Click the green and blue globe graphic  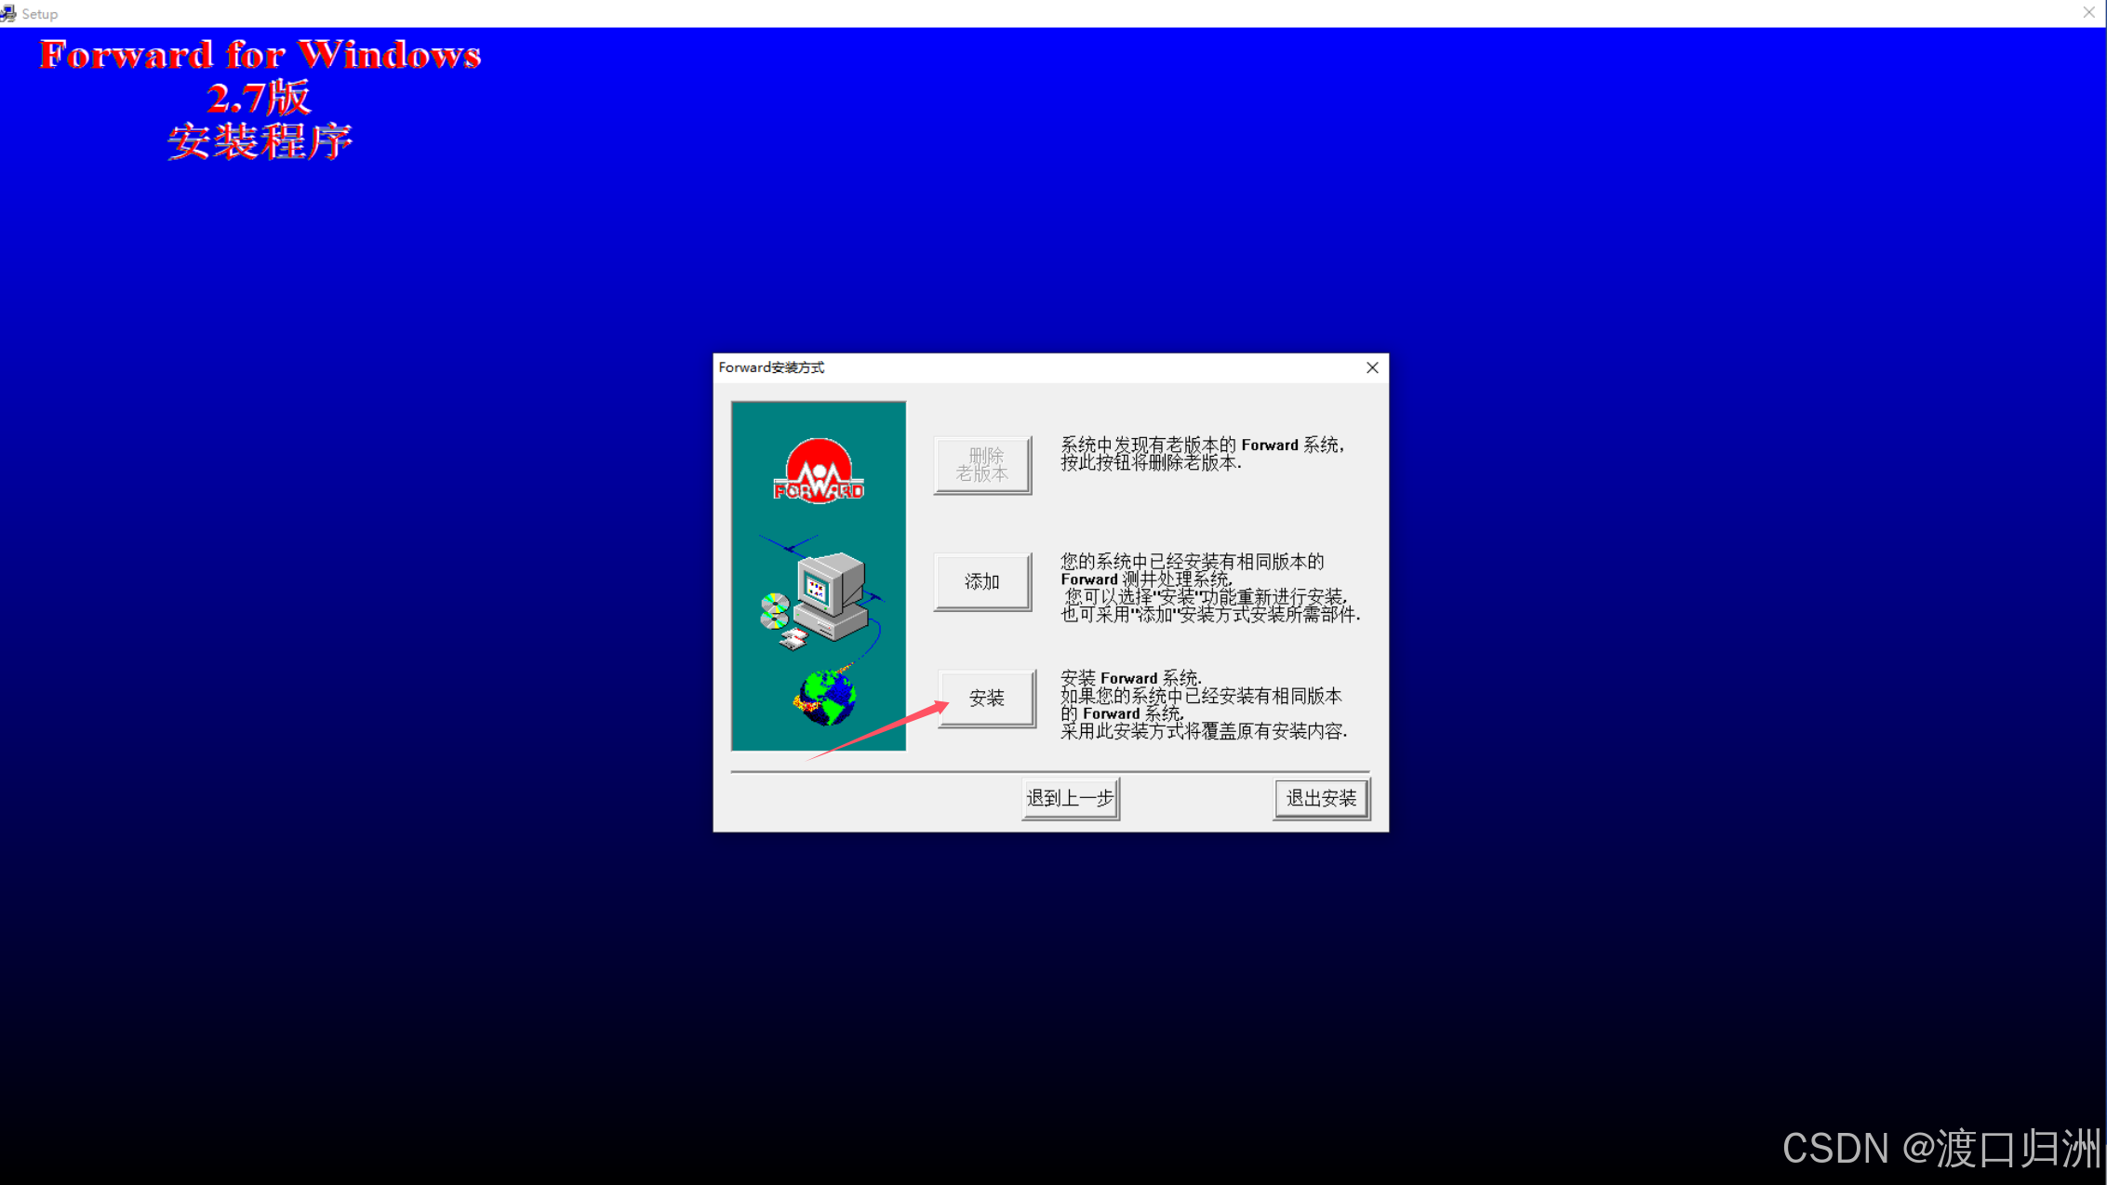pos(826,697)
